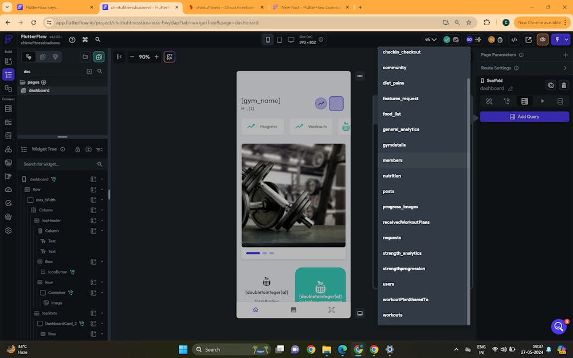The image size is (573, 358).
Task: Add a page parameter with plus
Action: (x=566, y=55)
